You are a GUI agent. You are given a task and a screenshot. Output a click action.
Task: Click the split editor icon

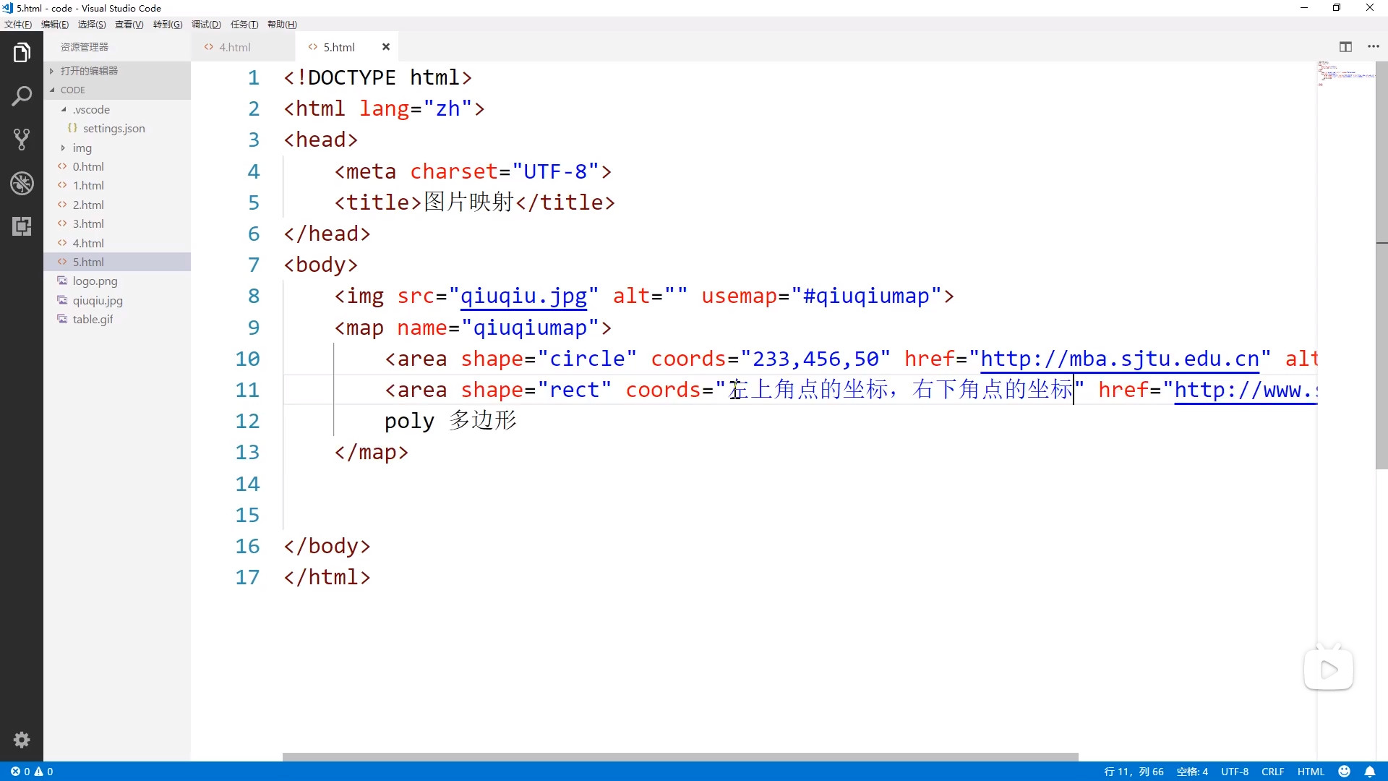(x=1345, y=47)
